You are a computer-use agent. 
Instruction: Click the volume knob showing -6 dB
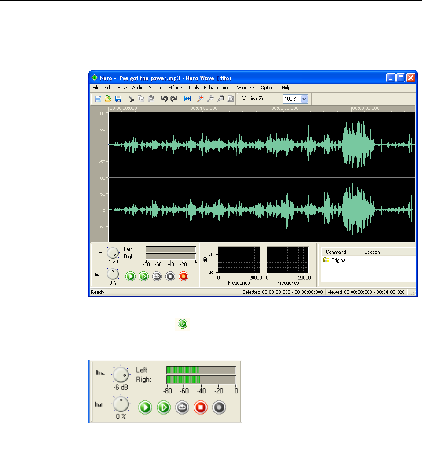pos(121,374)
